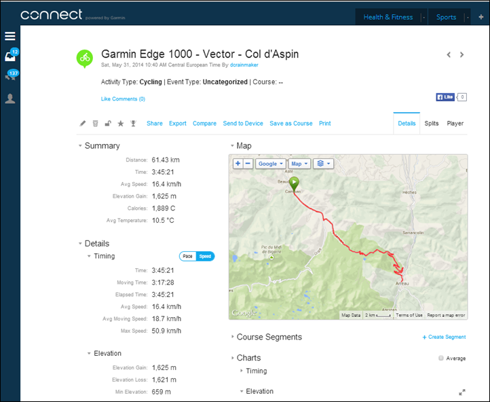Click the Compare link
This screenshot has width=490, height=402.
204,124
